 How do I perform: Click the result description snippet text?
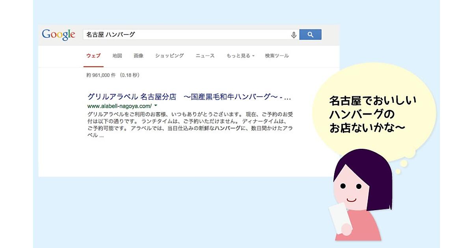click(x=190, y=124)
